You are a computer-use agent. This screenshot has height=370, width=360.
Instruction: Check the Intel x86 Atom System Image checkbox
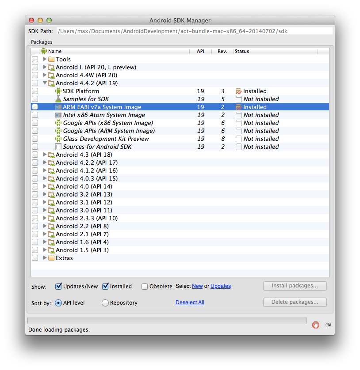click(35, 115)
